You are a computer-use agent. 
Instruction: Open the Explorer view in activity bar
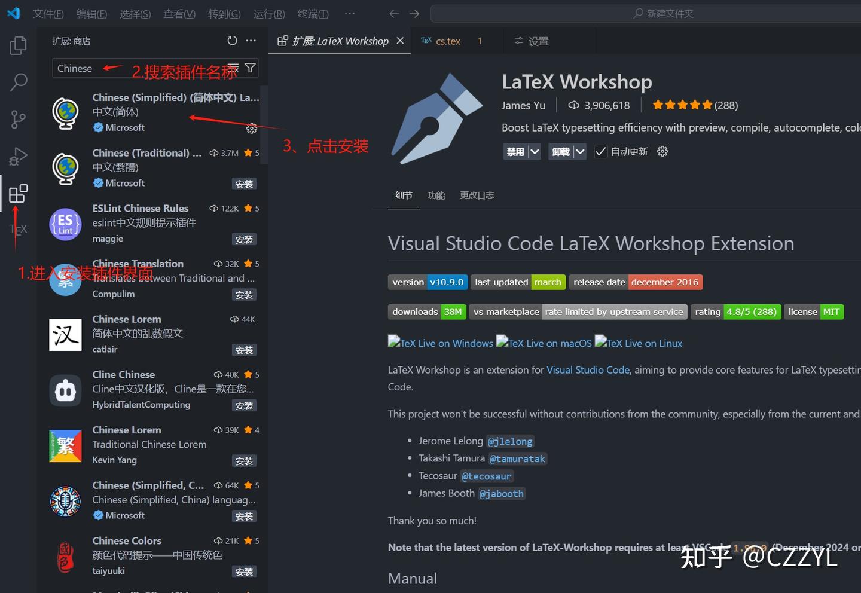point(18,45)
